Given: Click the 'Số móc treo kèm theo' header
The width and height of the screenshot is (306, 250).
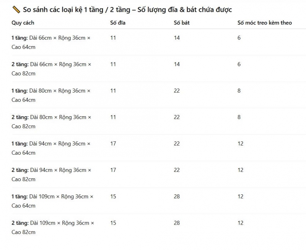Looking at the screenshot, I should coord(264,23).
